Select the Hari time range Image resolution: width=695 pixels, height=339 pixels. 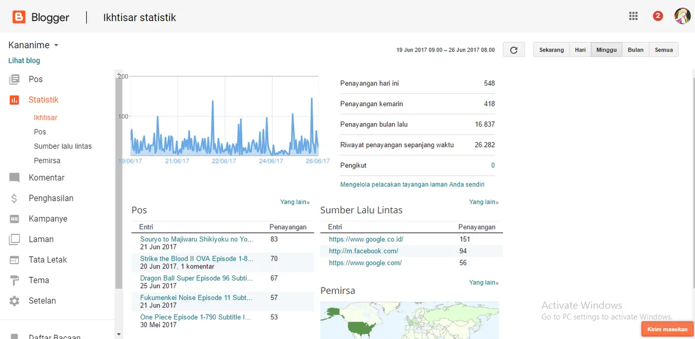click(580, 50)
